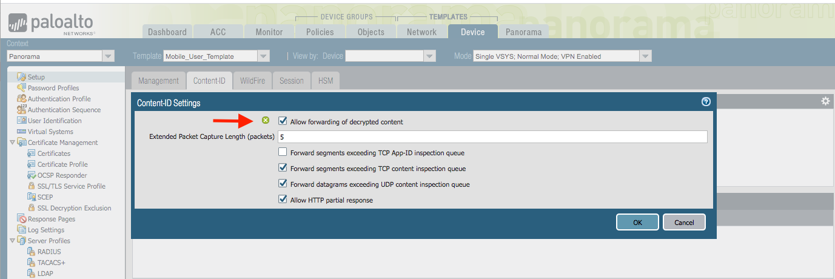Screen dimensions: 835x279
Task: Select Password Profiles in sidebar
Action: pyautogui.click(x=53, y=88)
